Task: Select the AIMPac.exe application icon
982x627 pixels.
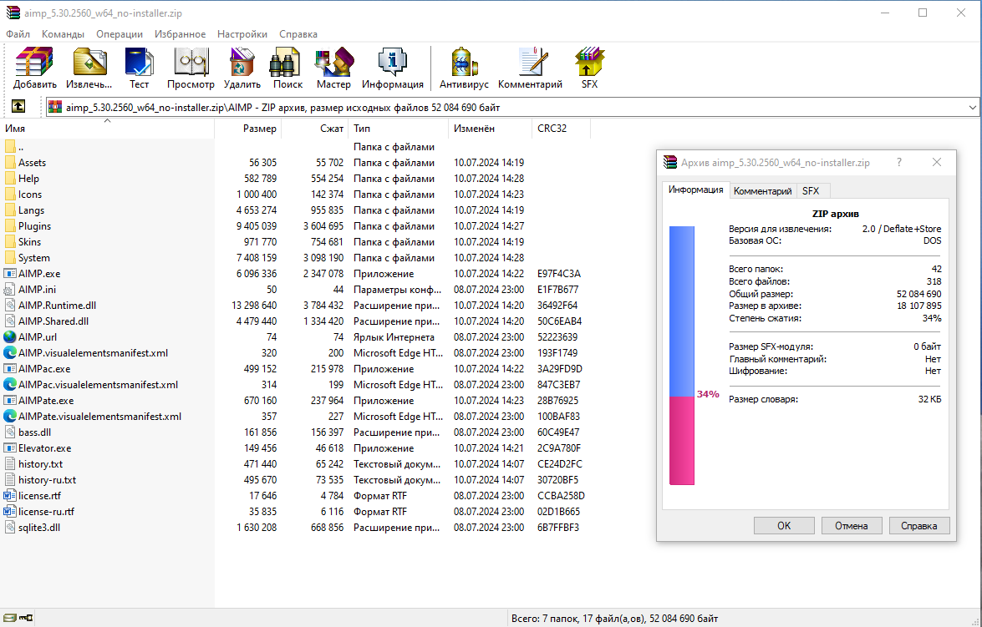Action: (x=9, y=368)
